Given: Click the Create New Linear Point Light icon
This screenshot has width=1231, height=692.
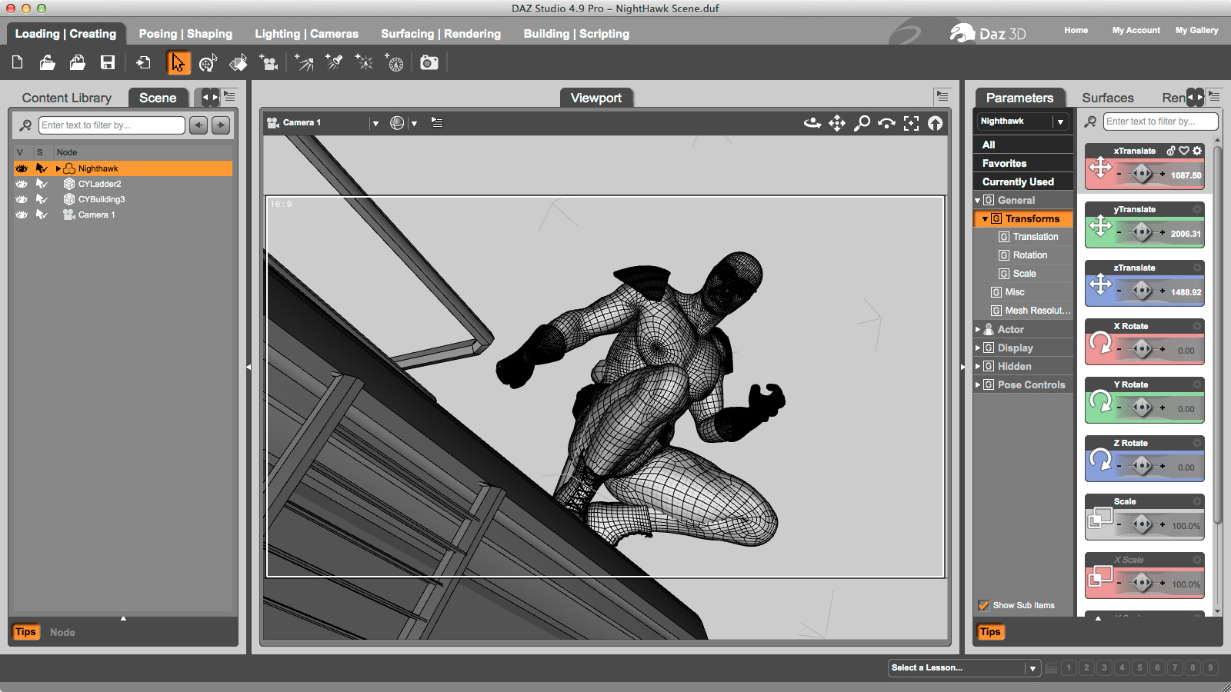Looking at the screenshot, I should pyautogui.click(x=394, y=62).
